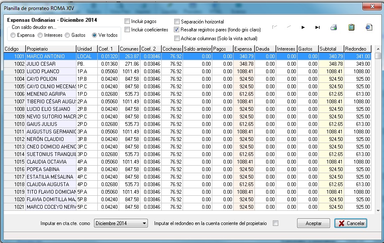Check the Separación horizontal option
Image resolution: width=384 pixels, height=243 pixels.
pos(177,21)
